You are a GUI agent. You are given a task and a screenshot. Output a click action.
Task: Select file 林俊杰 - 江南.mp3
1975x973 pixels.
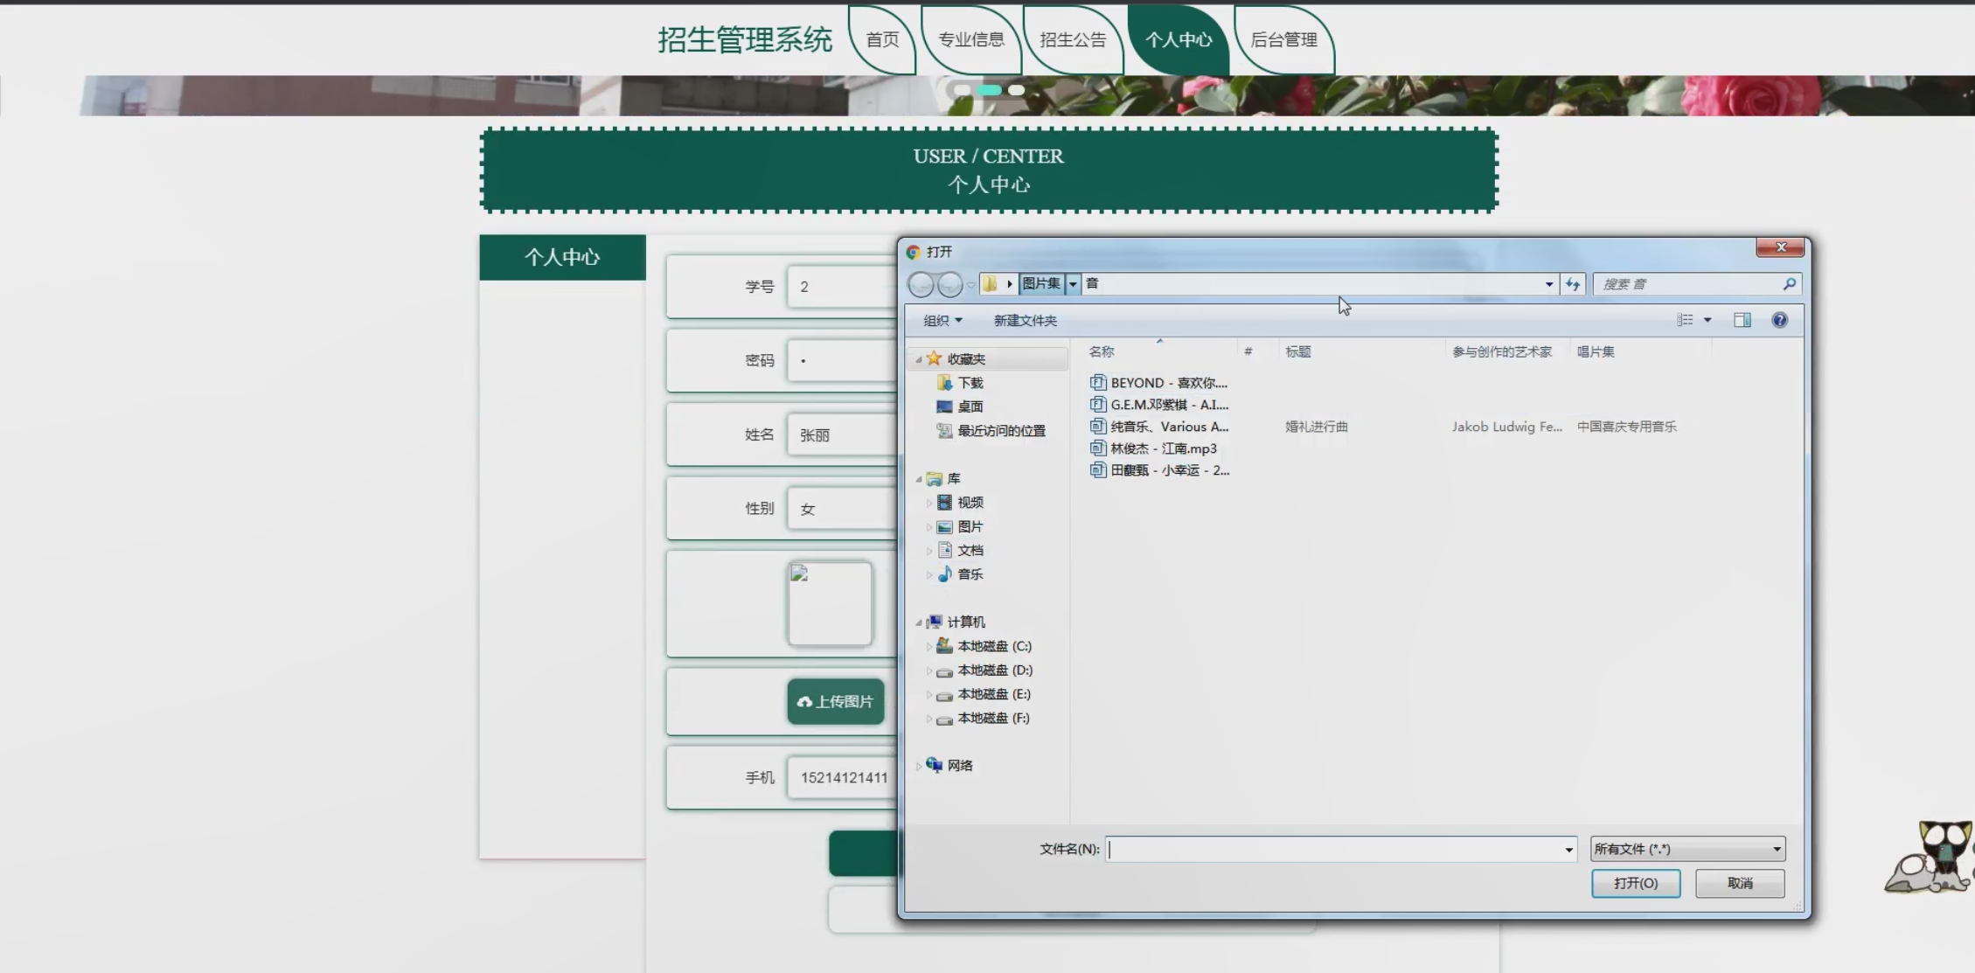point(1163,448)
